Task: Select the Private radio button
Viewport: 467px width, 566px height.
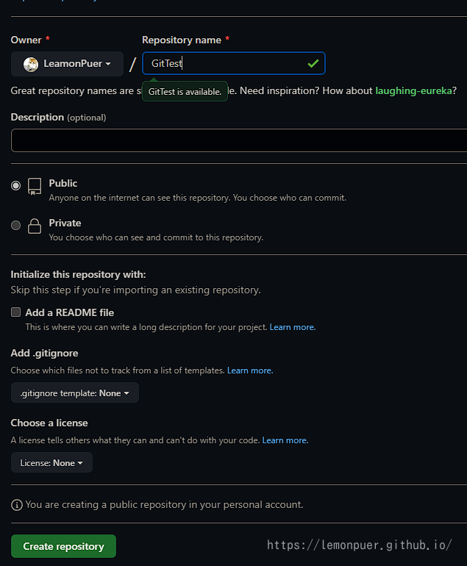Action: coord(16,225)
